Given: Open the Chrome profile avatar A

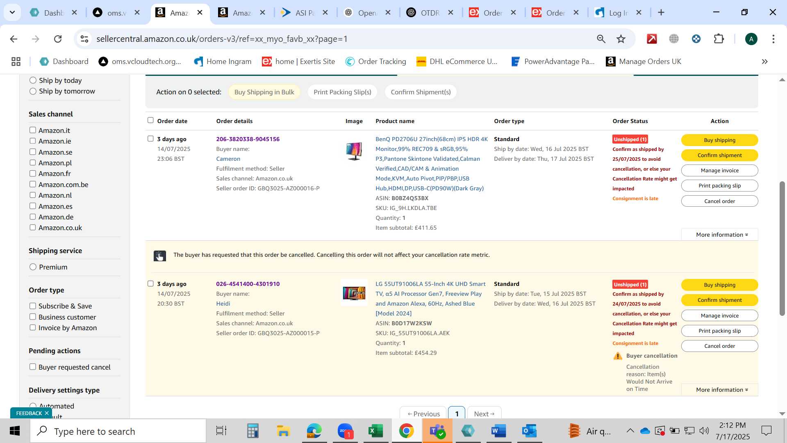Looking at the screenshot, I should click(751, 39).
